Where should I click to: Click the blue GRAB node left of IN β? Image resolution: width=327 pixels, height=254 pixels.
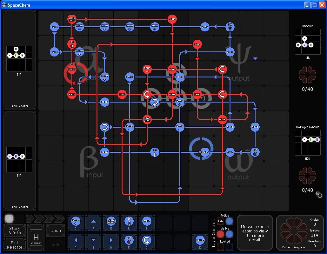(x=104, y=152)
